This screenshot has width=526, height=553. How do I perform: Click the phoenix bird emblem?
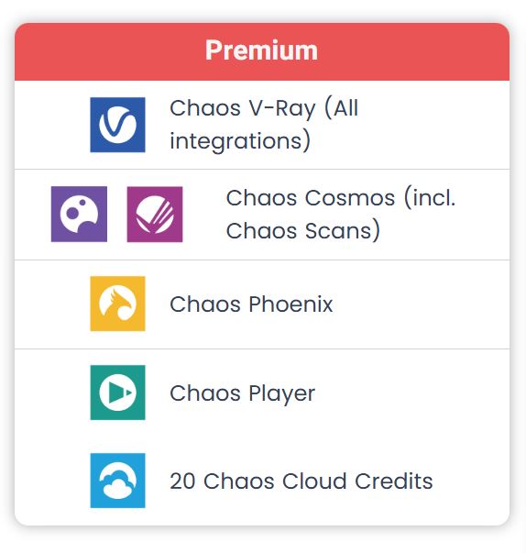(x=117, y=304)
